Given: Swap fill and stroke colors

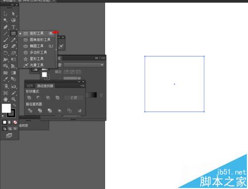Looking at the screenshot, I should click(14, 105).
